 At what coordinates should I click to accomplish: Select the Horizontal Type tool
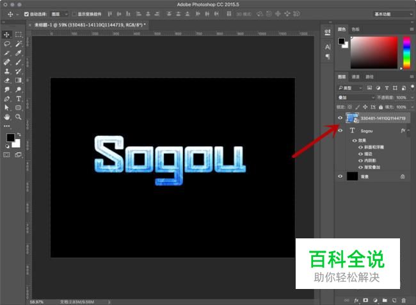19,99
